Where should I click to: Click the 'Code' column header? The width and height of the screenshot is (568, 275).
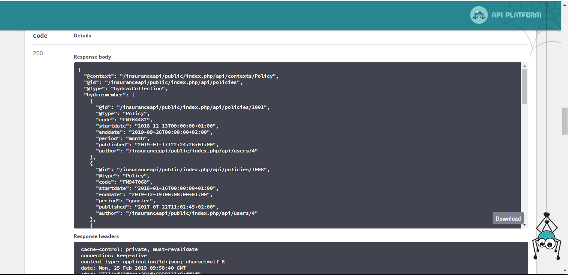point(40,36)
